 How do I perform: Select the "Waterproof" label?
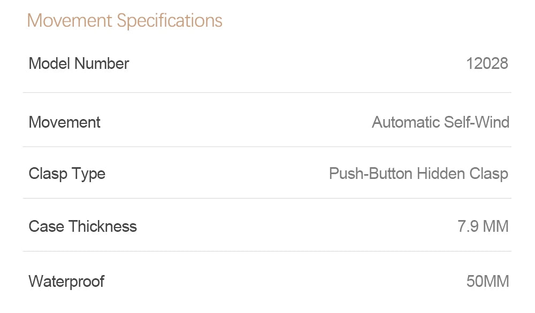(x=66, y=281)
